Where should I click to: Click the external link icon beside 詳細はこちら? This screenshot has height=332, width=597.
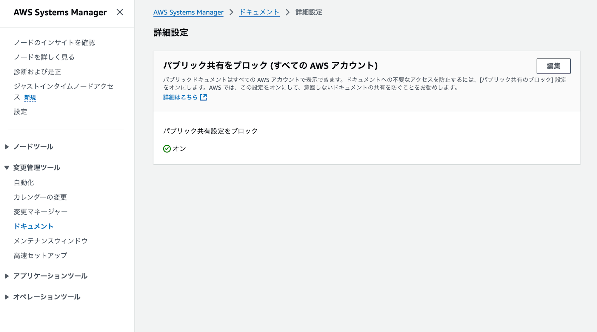[203, 97]
